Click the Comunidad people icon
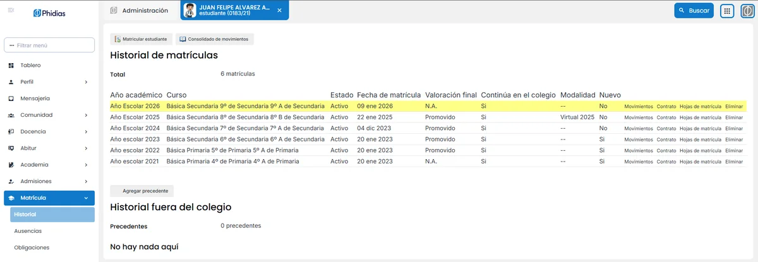 pyautogui.click(x=11, y=116)
